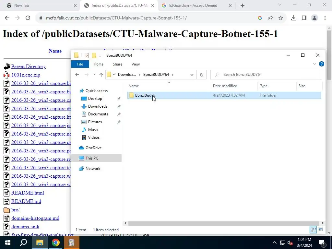The width and height of the screenshot is (332, 249).
Task: Select Videos in navigation pane
Action: pyautogui.click(x=94, y=137)
